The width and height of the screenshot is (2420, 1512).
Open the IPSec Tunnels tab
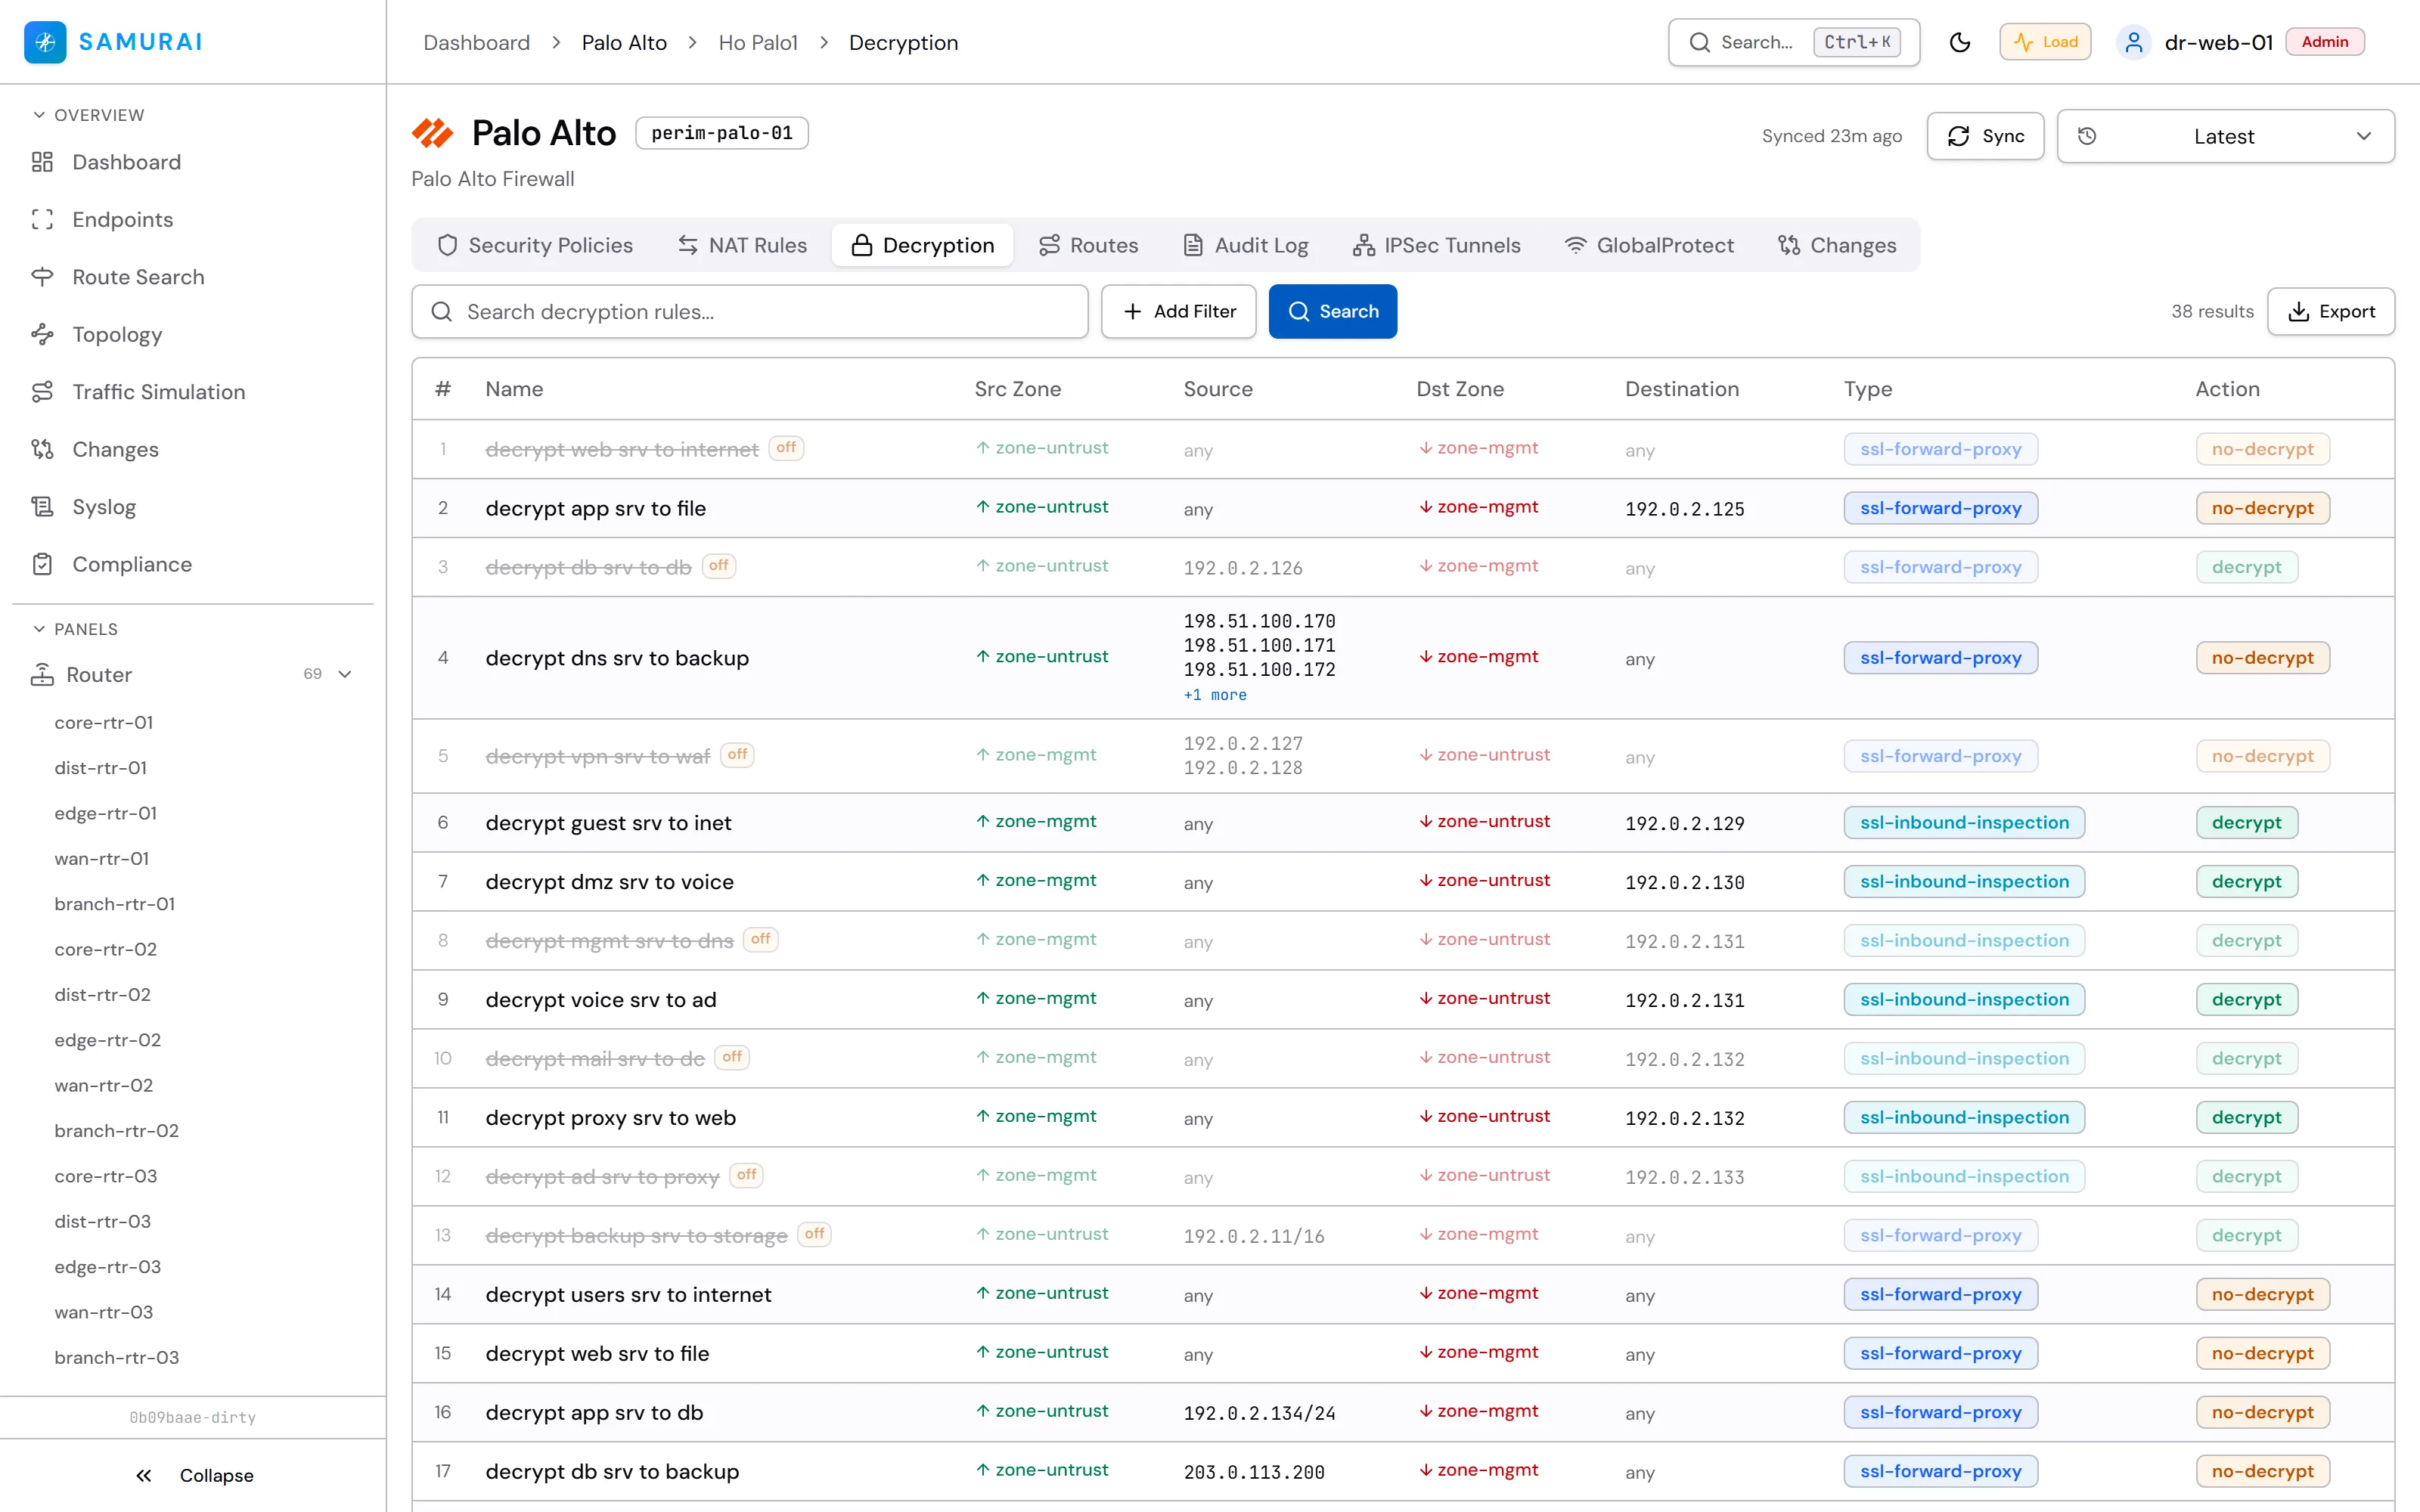(x=1436, y=245)
